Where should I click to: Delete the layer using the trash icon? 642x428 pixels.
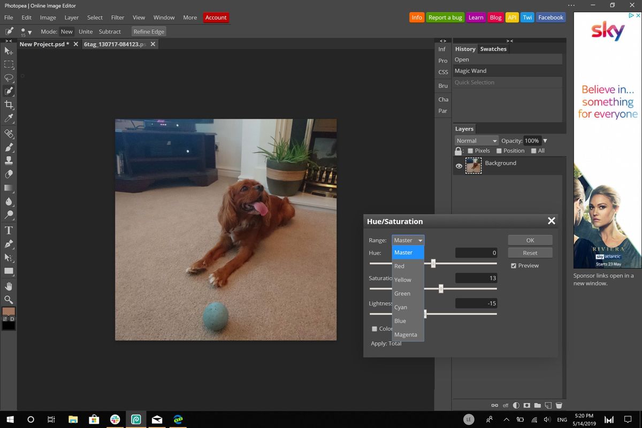[x=559, y=406]
